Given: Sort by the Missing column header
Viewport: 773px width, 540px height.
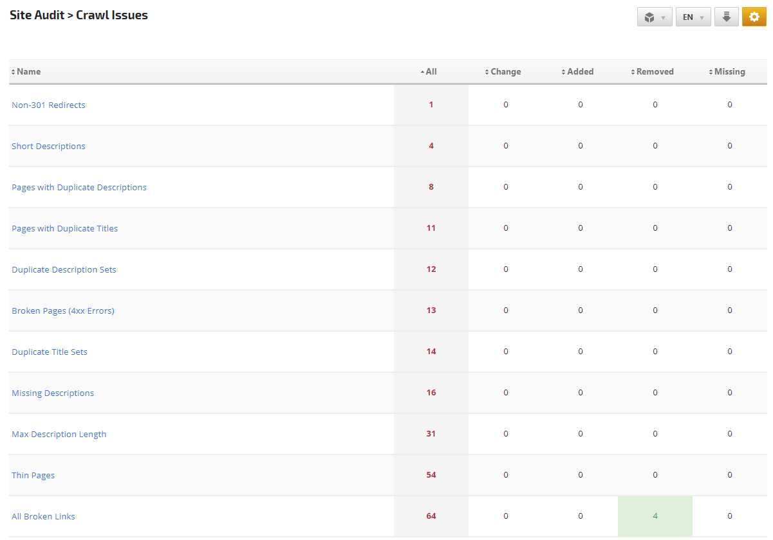Looking at the screenshot, I should point(729,72).
